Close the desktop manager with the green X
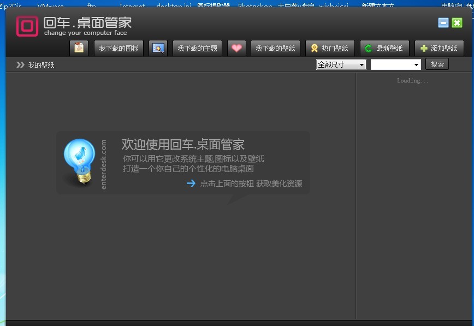The height and width of the screenshot is (326, 474). tap(457, 22)
